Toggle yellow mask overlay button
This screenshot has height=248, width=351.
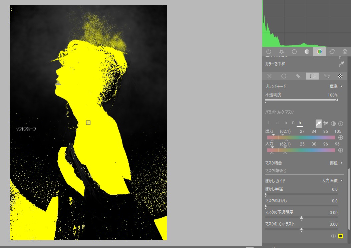point(340,236)
